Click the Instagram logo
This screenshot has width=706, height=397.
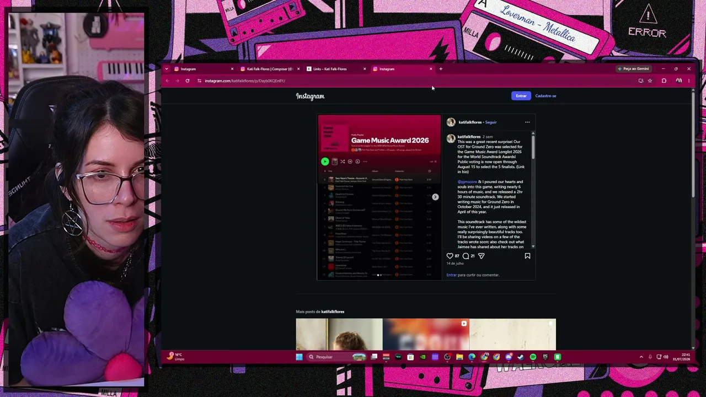(x=310, y=96)
